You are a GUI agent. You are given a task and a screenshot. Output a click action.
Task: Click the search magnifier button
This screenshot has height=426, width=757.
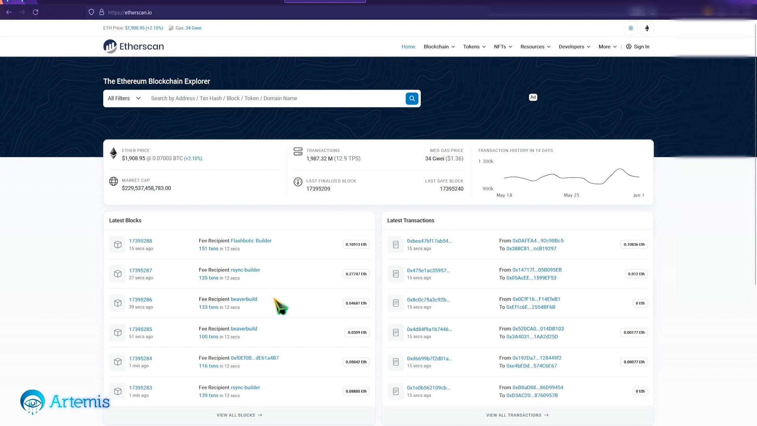(x=412, y=98)
